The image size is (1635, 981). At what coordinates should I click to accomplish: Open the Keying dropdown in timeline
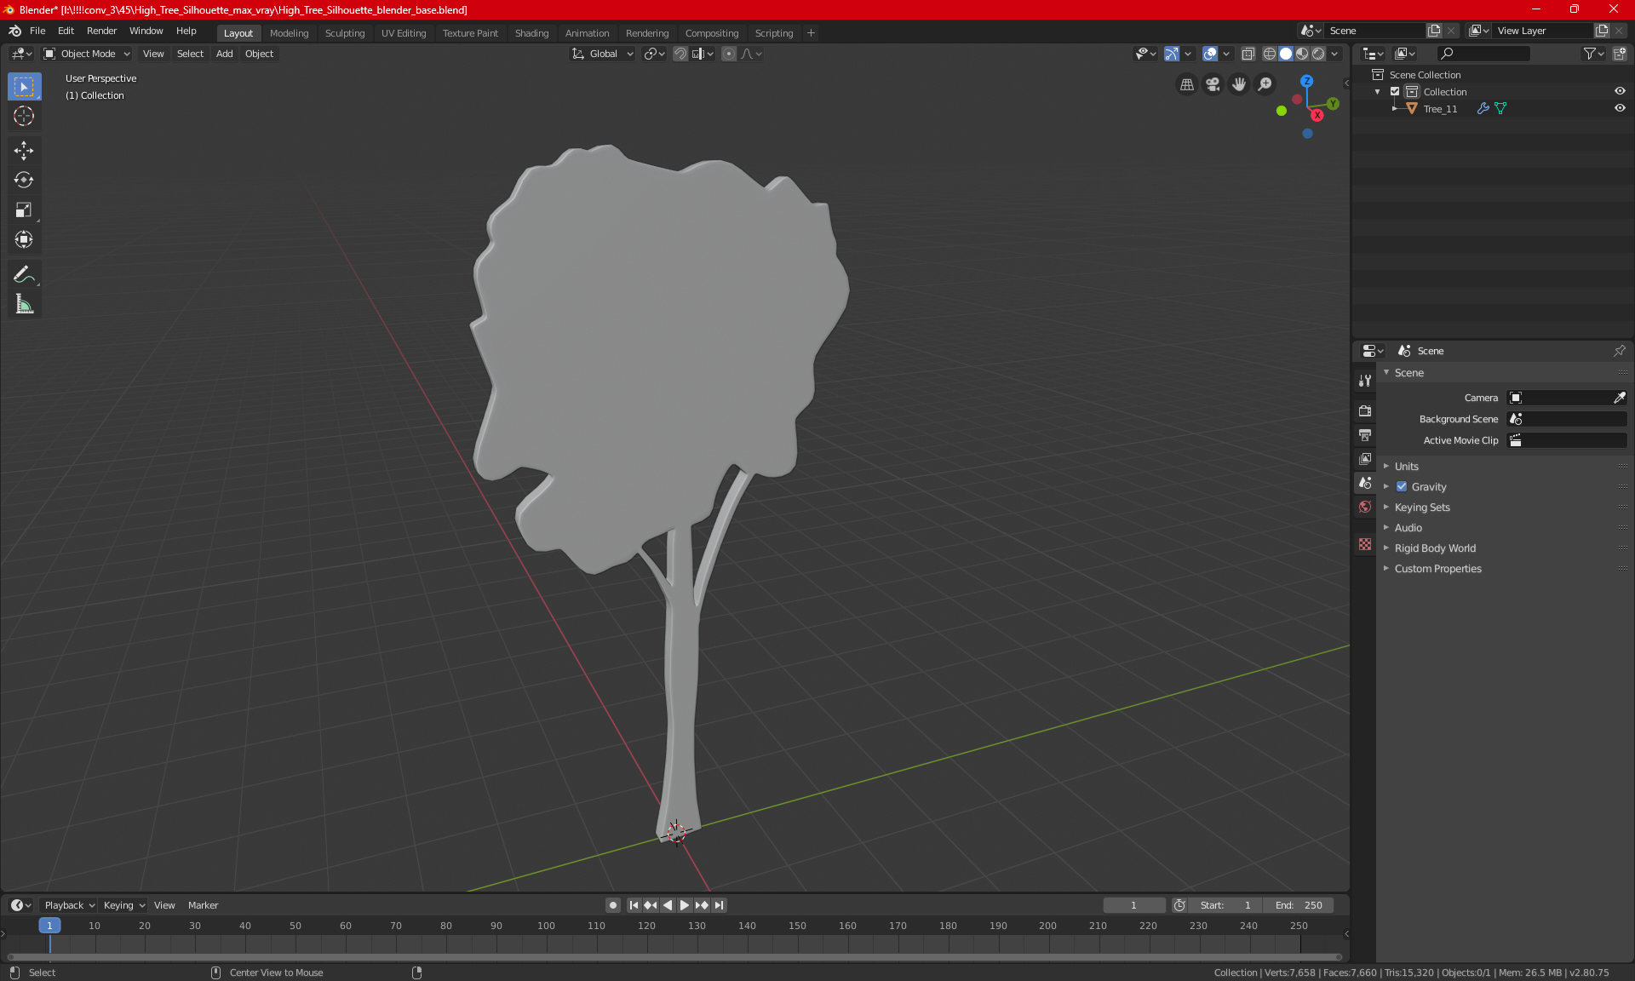[x=123, y=905]
